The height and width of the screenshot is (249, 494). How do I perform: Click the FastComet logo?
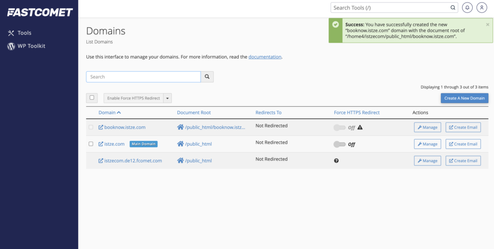pos(40,12)
